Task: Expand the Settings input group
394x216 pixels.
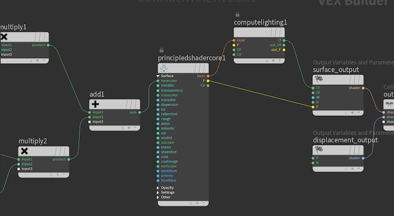Action: [158, 192]
